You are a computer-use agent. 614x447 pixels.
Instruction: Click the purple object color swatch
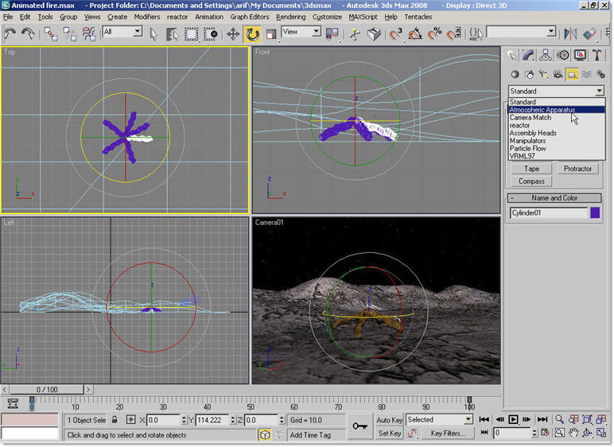595,212
